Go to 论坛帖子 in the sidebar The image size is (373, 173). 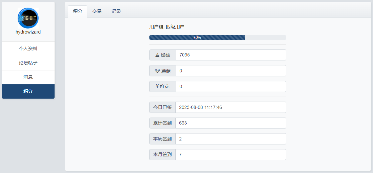coord(28,63)
